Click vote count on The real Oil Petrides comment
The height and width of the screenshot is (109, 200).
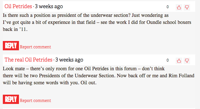coord(167,60)
